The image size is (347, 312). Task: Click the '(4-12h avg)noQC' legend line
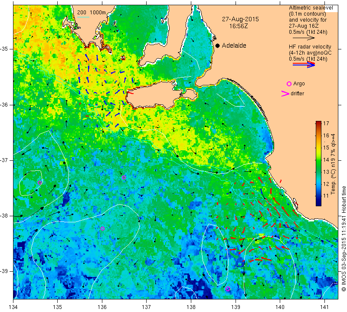point(310,53)
